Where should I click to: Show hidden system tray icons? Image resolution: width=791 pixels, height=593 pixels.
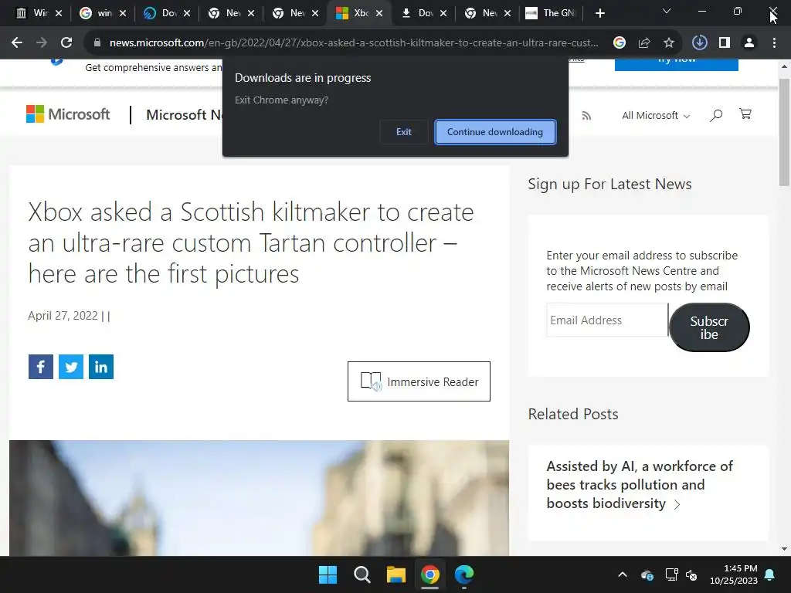click(x=623, y=574)
